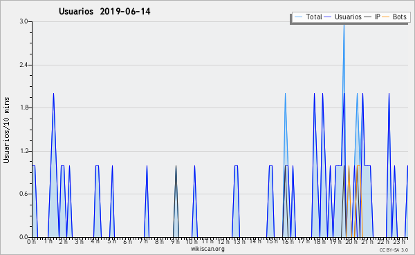Image resolution: width=415 pixels, height=255 pixels.
Task: Click the y-axis label 'Usuarios/10 mins'
Action: click(x=6, y=130)
